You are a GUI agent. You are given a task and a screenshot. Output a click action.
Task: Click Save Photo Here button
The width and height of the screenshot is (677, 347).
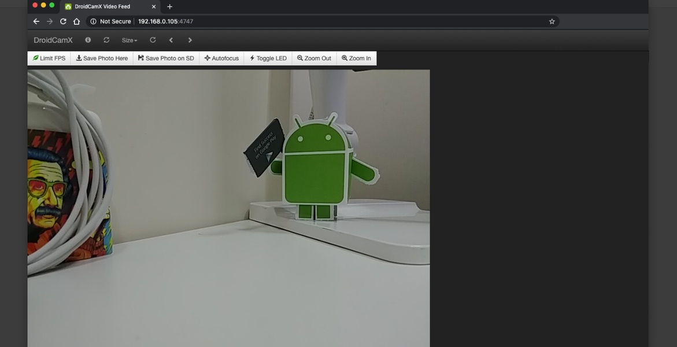102,58
